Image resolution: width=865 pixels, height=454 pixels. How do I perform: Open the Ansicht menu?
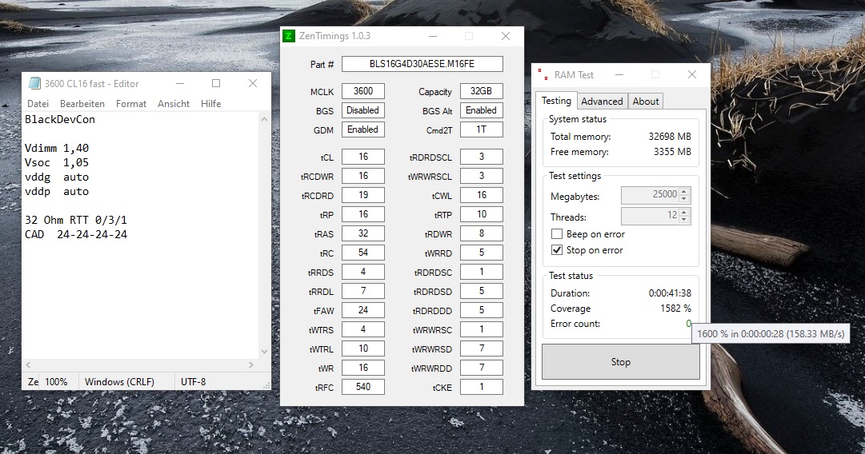[173, 104]
